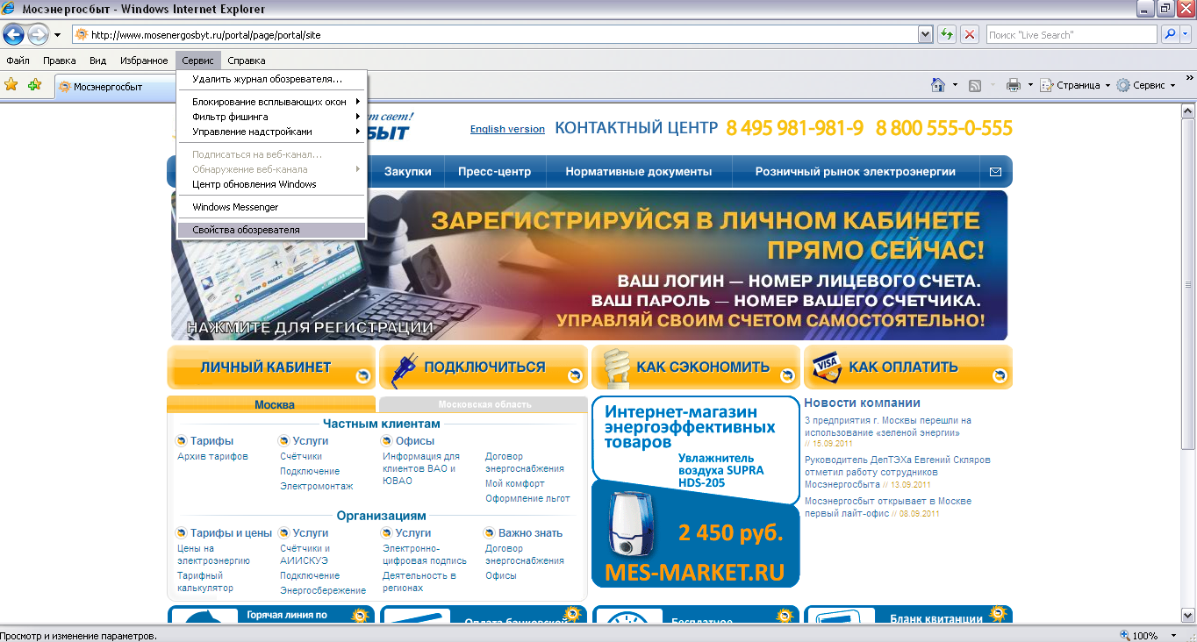Open the Архив тарифов link
The height and width of the screenshot is (642, 1197).
212,457
